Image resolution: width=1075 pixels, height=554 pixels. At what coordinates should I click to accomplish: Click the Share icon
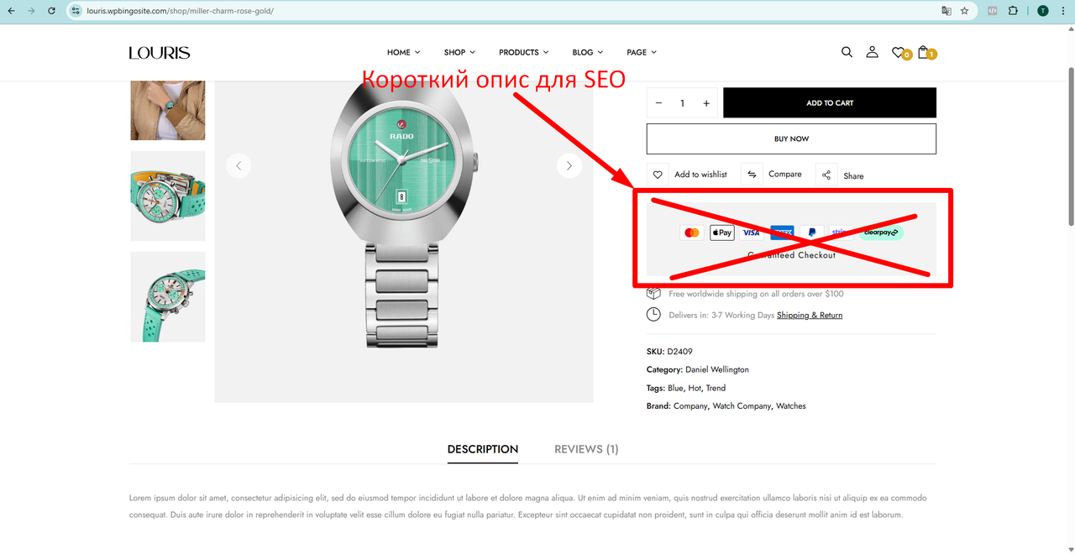point(826,175)
